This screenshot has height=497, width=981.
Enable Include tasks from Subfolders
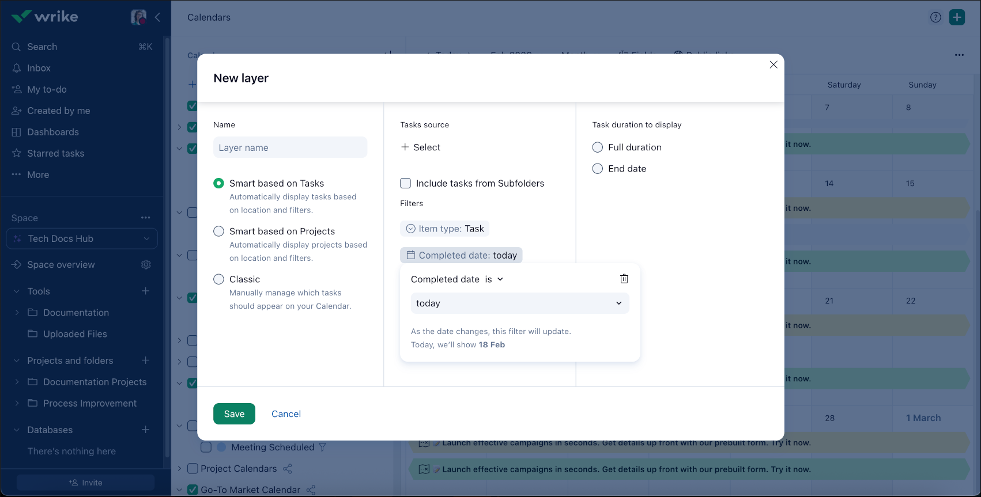(406, 183)
